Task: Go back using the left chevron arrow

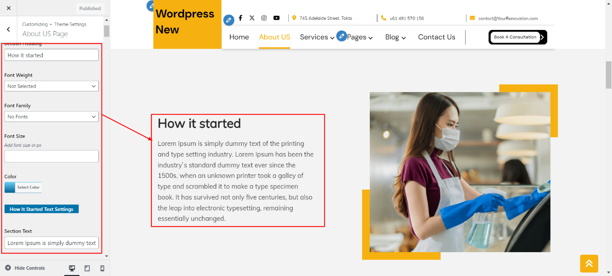Action: click(x=8, y=29)
